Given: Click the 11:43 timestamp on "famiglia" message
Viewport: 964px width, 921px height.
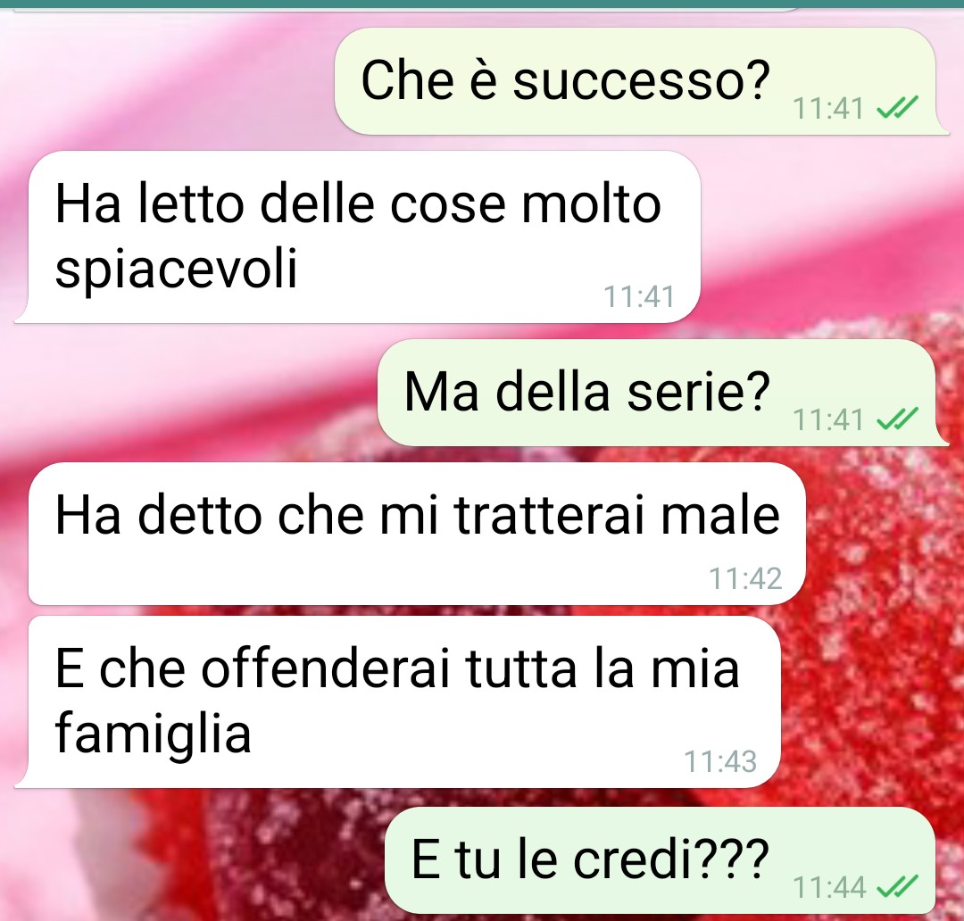Looking at the screenshot, I should 720,762.
